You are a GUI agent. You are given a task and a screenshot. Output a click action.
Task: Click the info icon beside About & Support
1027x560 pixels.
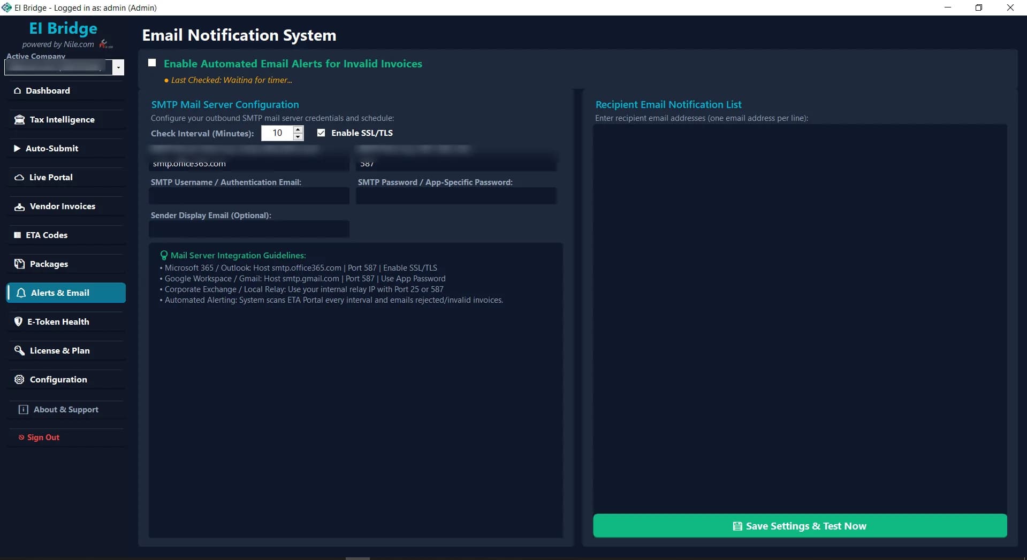[24, 410]
